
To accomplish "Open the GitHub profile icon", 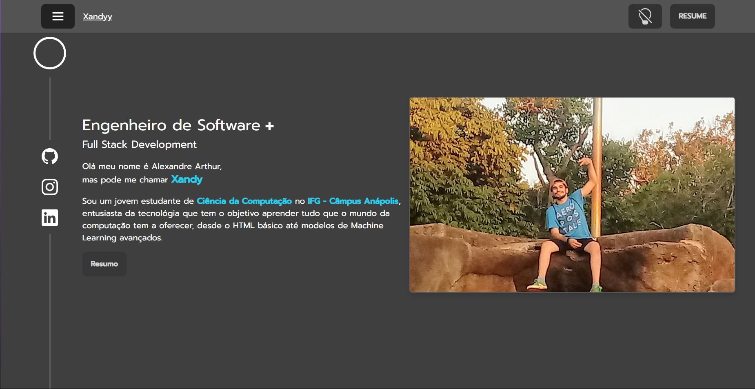I will point(50,156).
